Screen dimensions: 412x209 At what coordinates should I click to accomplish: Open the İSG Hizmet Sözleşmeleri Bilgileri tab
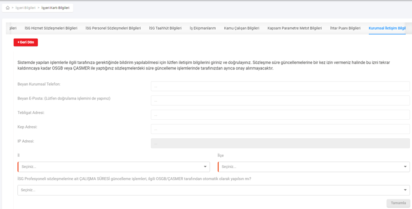(51, 28)
